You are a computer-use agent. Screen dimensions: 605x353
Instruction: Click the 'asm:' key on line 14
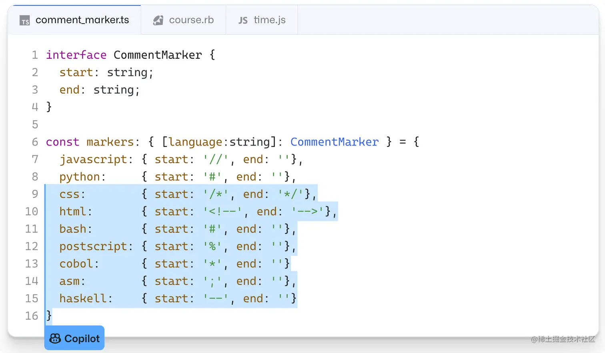72,281
